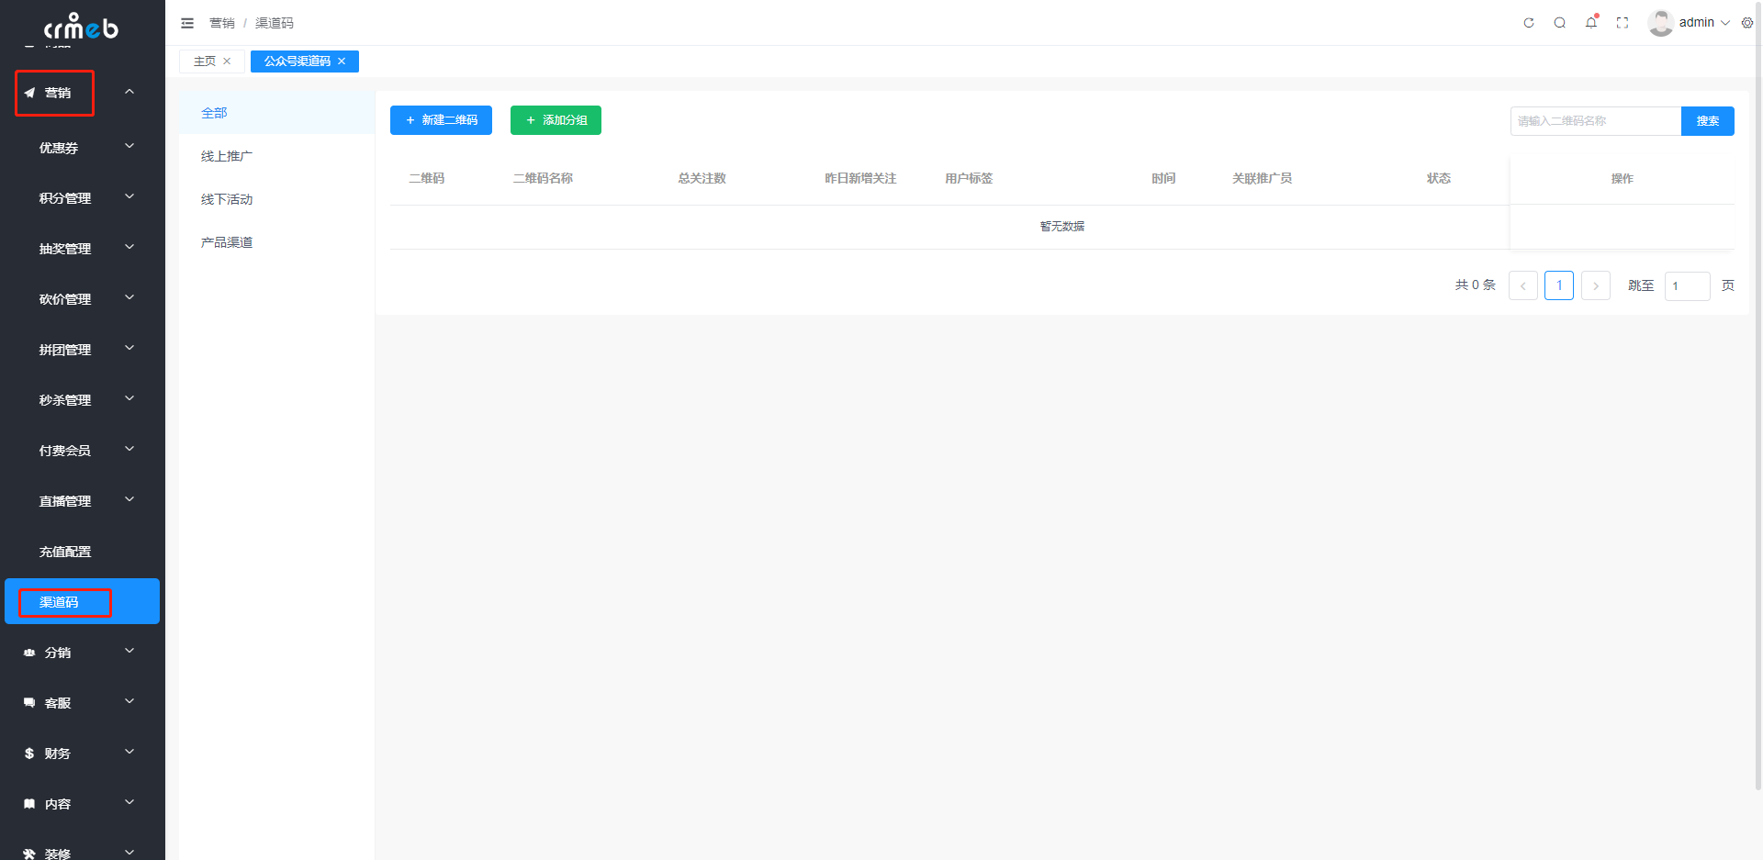
Task: Switch to the 主页 tab
Action: tap(205, 61)
